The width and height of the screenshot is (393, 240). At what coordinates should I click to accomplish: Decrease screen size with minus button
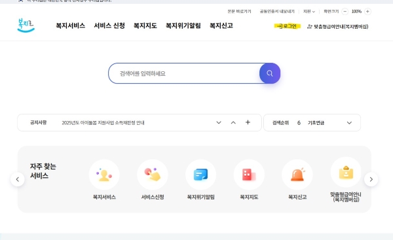[x=345, y=12]
